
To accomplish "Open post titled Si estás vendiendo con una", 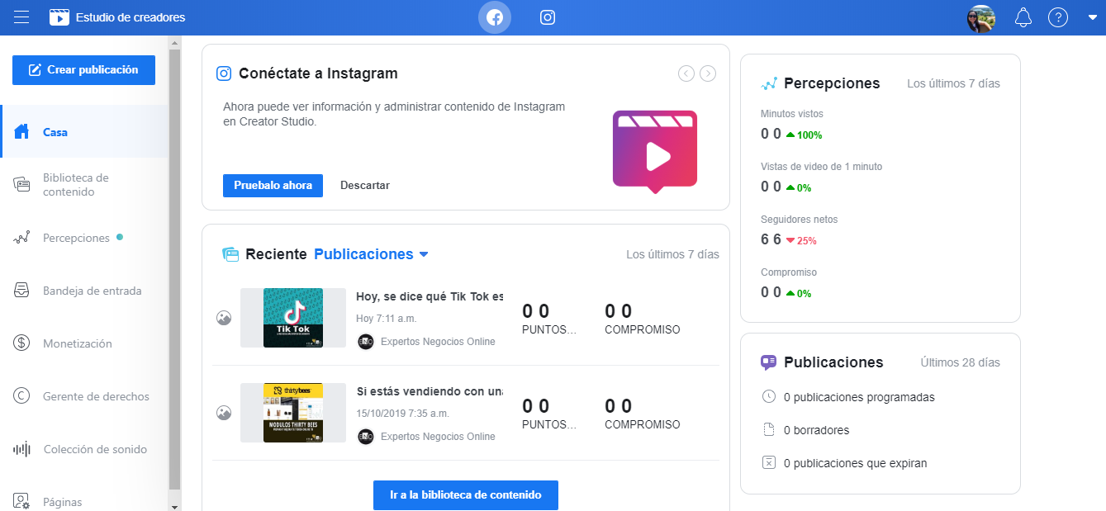I will coord(430,391).
